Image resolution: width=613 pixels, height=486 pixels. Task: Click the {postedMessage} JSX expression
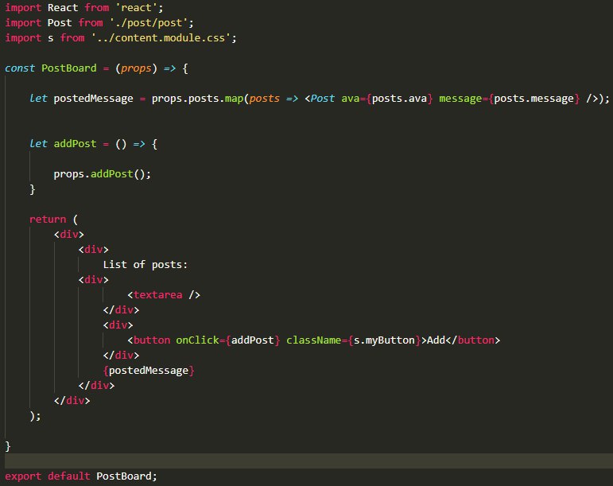coord(149,371)
